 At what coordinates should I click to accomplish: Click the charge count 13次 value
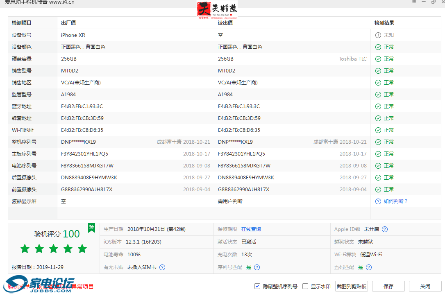(x=247, y=255)
